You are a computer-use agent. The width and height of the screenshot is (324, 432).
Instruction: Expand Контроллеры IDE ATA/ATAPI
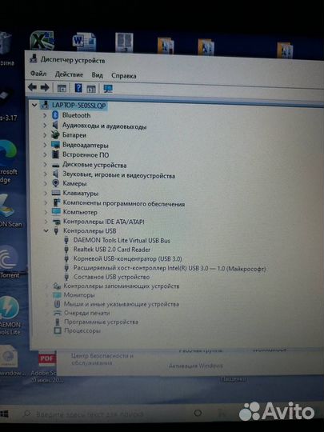tap(46, 222)
